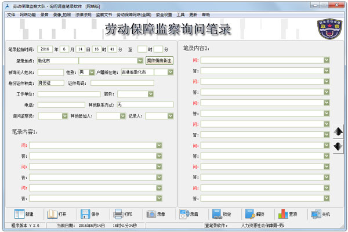Click the 新建 (new record) toolbar icon
348x232 pixels.
click(20, 214)
